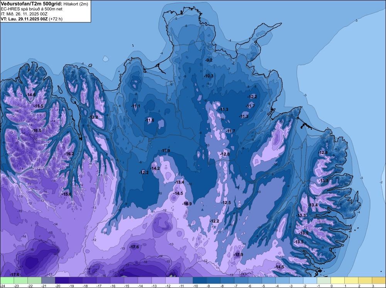
Task: Choose the legend swatch labeled -9
Action: [214, 280]
